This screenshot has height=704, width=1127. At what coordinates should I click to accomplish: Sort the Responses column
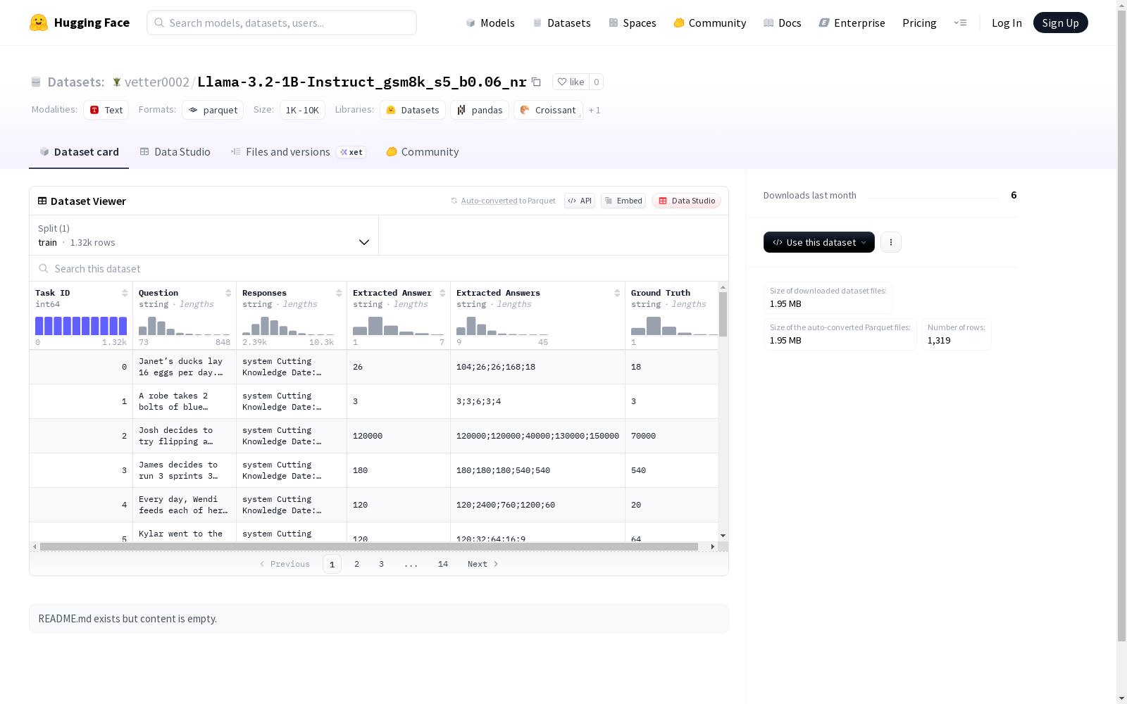point(339,293)
